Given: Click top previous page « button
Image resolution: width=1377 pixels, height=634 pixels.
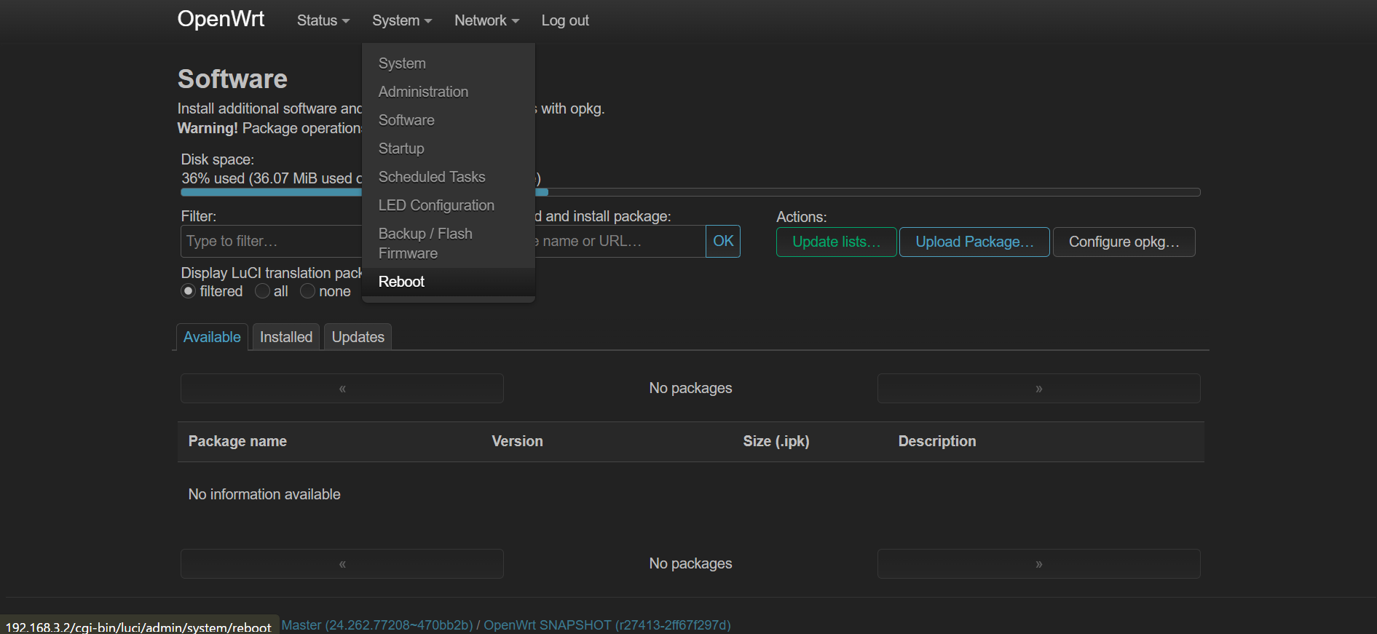Looking at the screenshot, I should pos(342,389).
